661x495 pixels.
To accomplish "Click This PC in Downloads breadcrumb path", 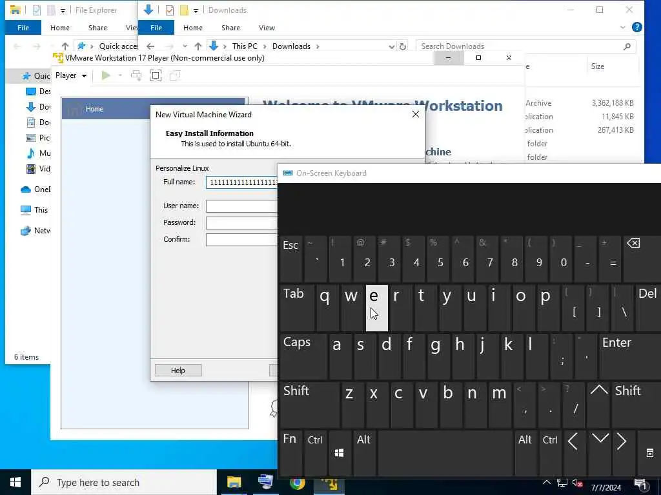I will [245, 46].
